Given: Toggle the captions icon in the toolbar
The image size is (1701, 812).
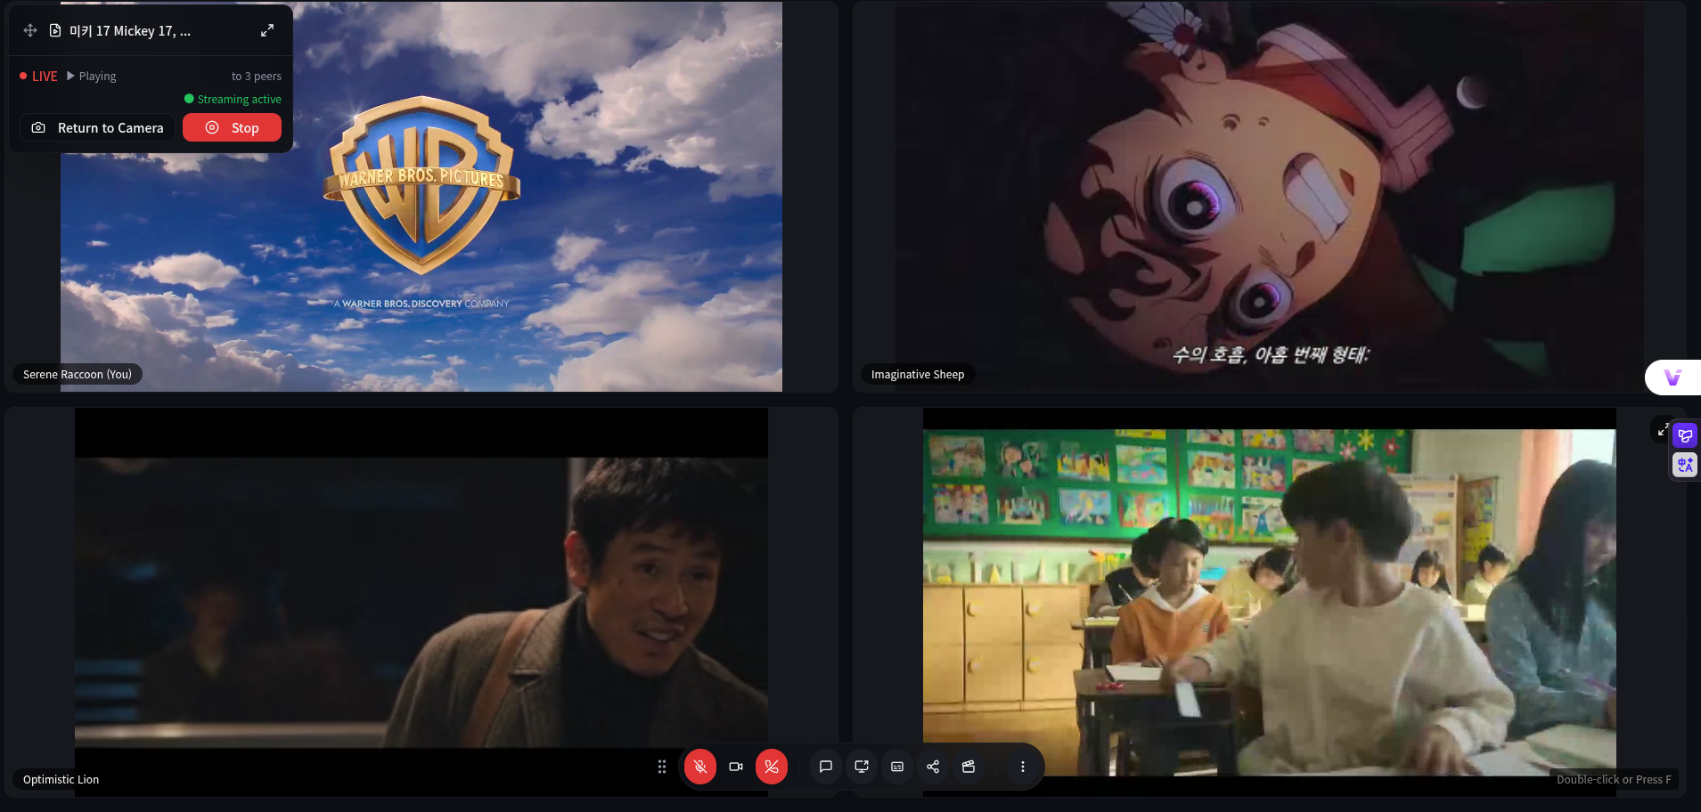Looking at the screenshot, I should coord(897,767).
